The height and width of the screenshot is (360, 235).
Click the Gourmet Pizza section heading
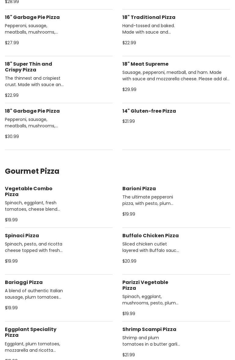(x=32, y=171)
